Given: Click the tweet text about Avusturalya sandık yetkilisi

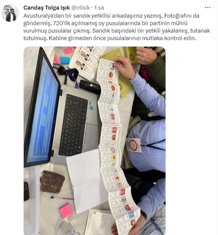Looking at the screenshot, I should click(x=117, y=27).
